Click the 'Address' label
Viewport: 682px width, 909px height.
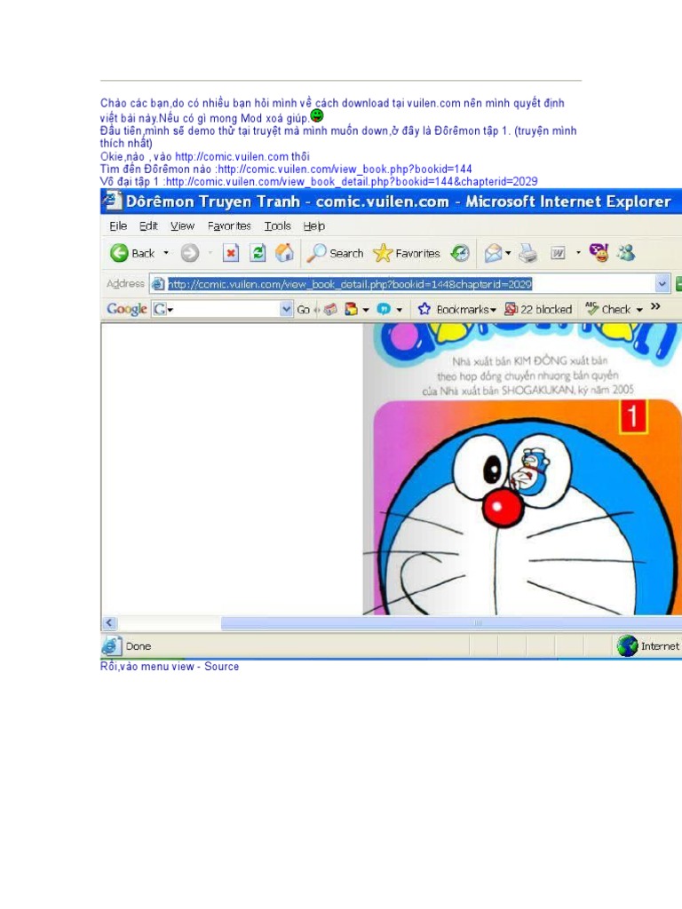[x=125, y=283]
